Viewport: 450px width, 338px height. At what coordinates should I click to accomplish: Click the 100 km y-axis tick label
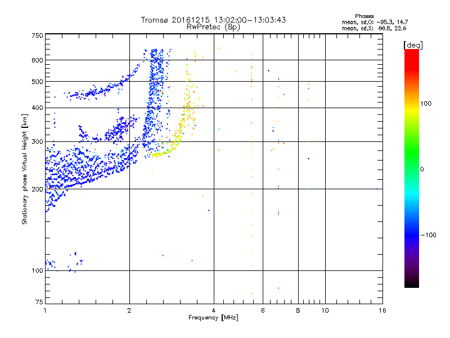tap(37, 270)
